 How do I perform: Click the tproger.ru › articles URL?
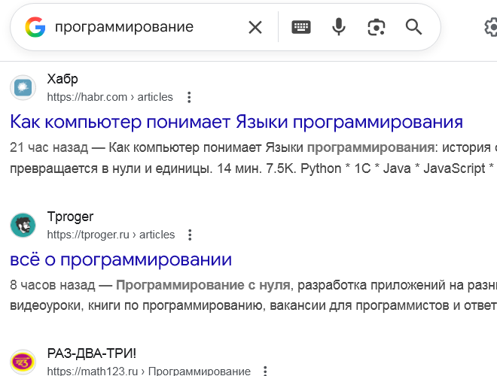(111, 235)
